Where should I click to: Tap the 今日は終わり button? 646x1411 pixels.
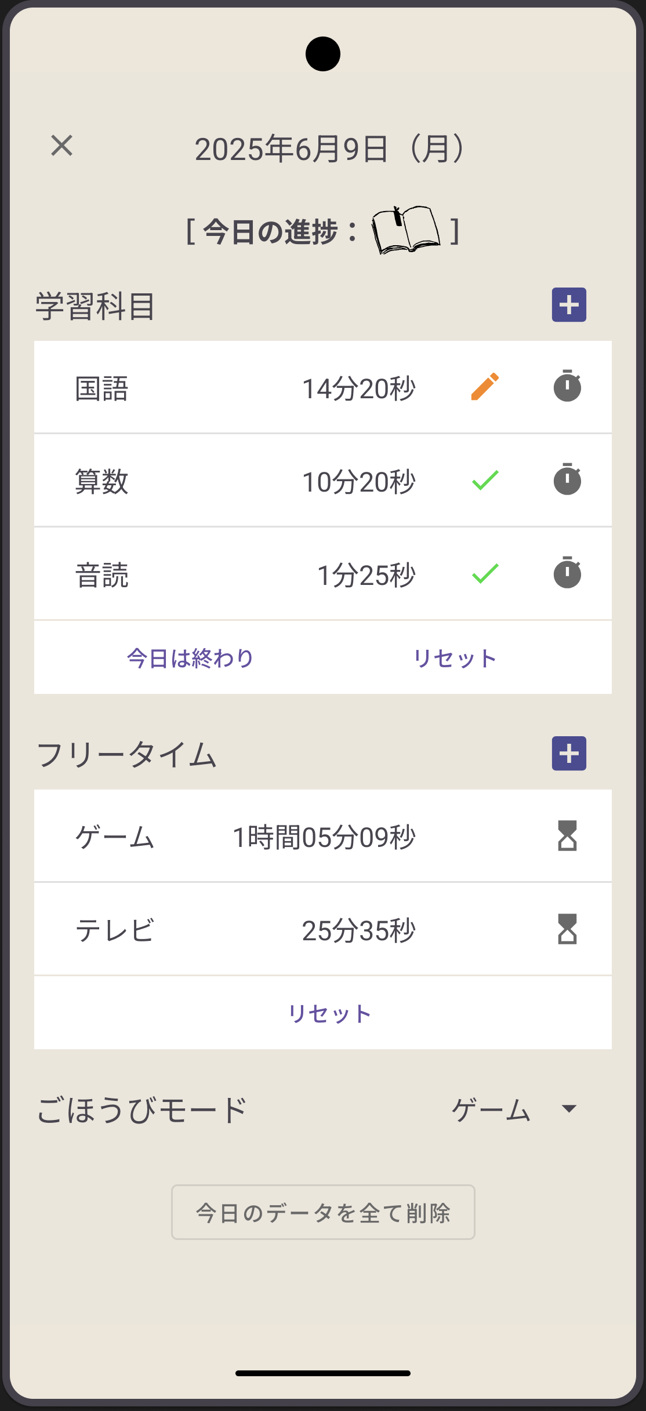tap(190, 659)
